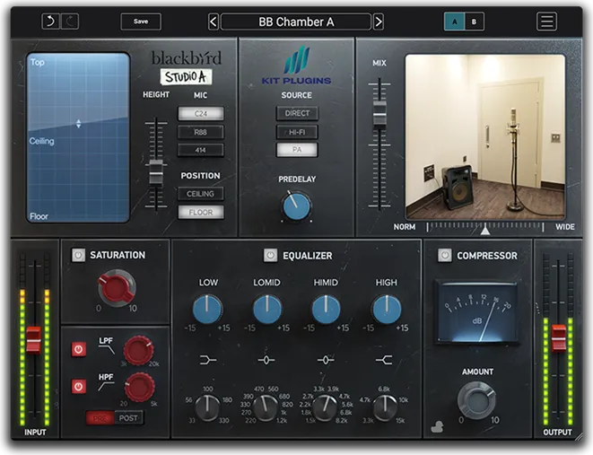Open the hamburger menu
This screenshot has height=455, width=593.
click(546, 22)
